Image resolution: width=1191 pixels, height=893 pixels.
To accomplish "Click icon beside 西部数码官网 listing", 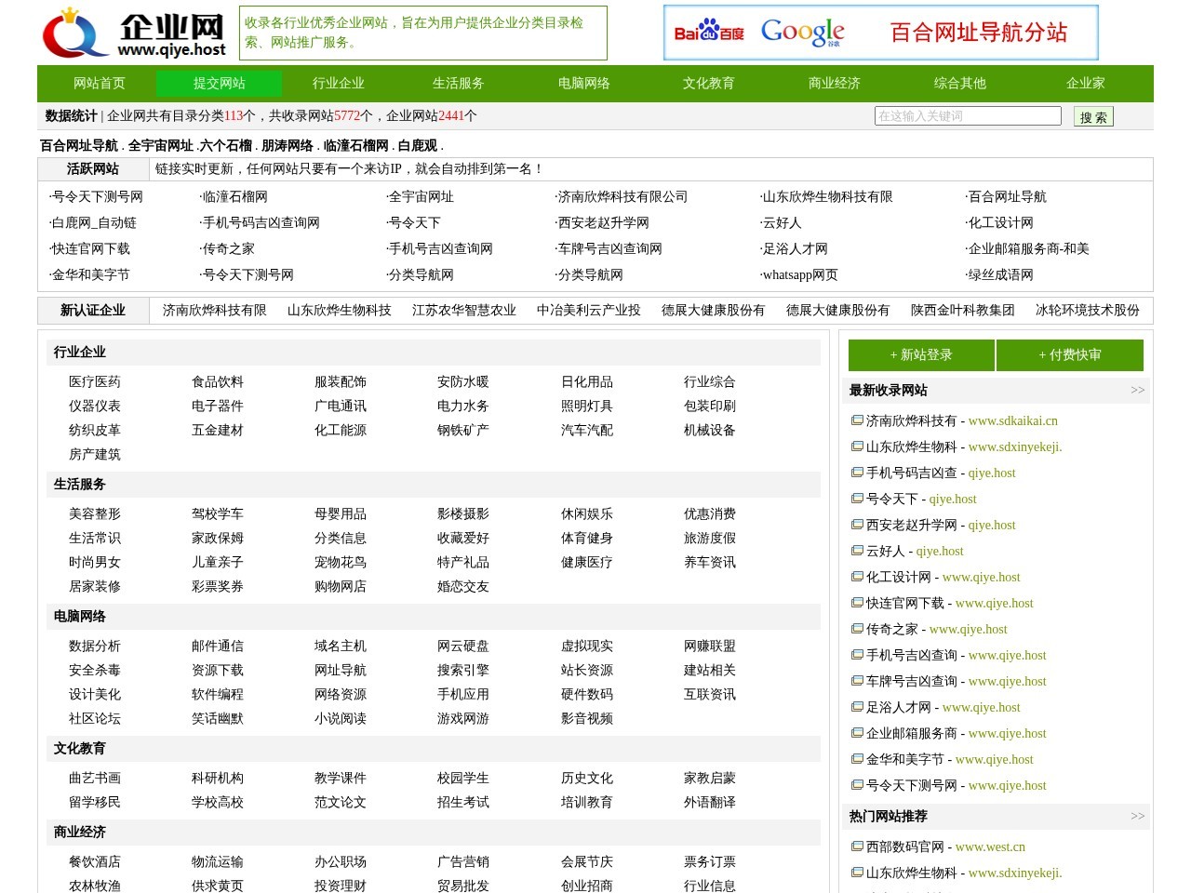I will (857, 846).
